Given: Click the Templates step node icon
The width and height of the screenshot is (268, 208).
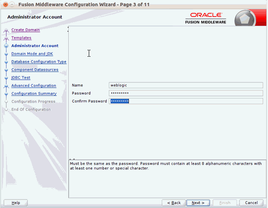Looking at the screenshot, I should tap(6, 38).
